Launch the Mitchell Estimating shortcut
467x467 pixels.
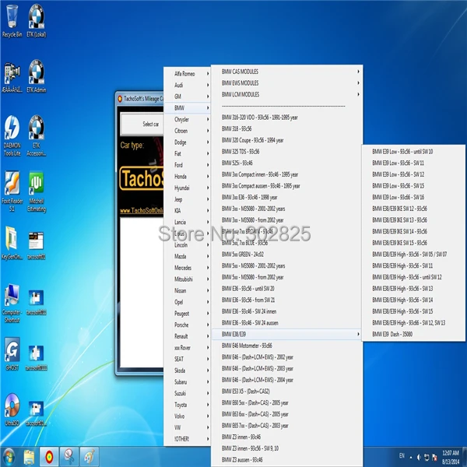coord(37,191)
